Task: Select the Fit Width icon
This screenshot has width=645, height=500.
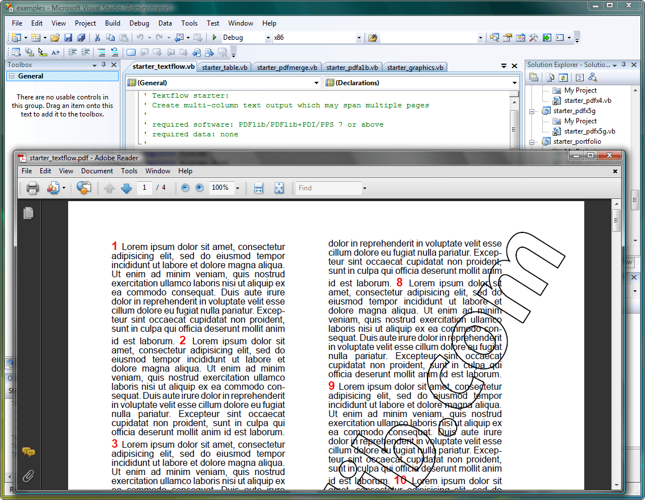Action: click(x=258, y=188)
